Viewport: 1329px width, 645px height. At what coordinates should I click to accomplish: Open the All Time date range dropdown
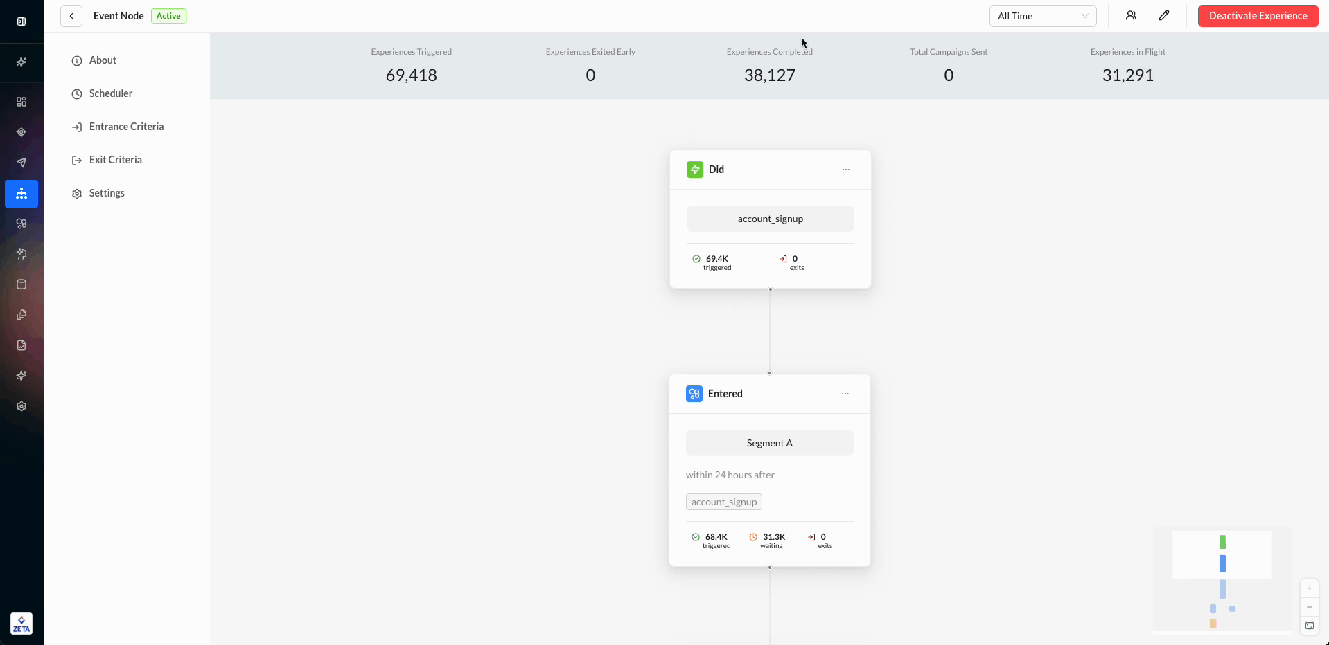pos(1042,16)
